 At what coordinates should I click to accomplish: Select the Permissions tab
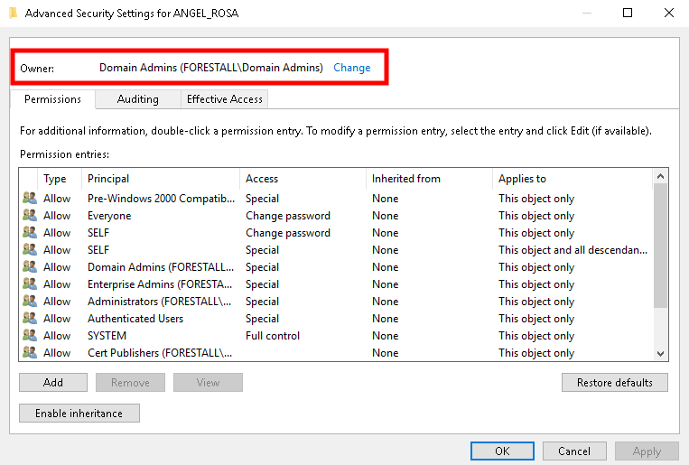[52, 99]
